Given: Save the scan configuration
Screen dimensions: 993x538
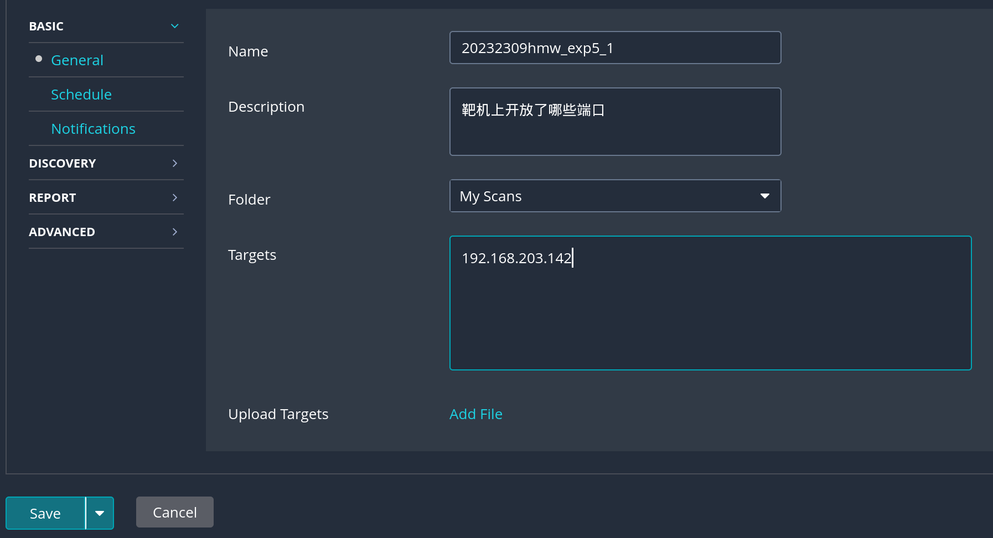Looking at the screenshot, I should pos(45,513).
